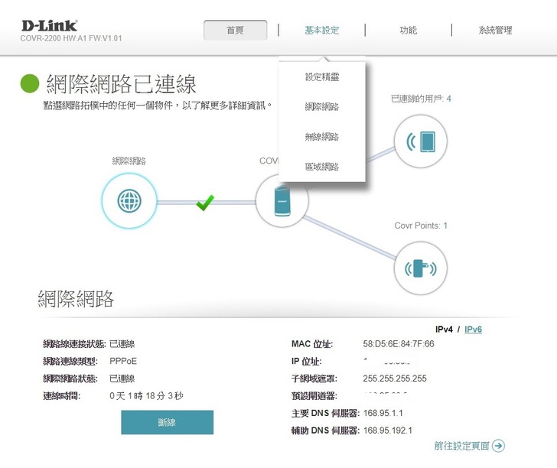The height and width of the screenshot is (468, 557).
Task: Follow the 前往設定頁面 link
Action: [462, 446]
